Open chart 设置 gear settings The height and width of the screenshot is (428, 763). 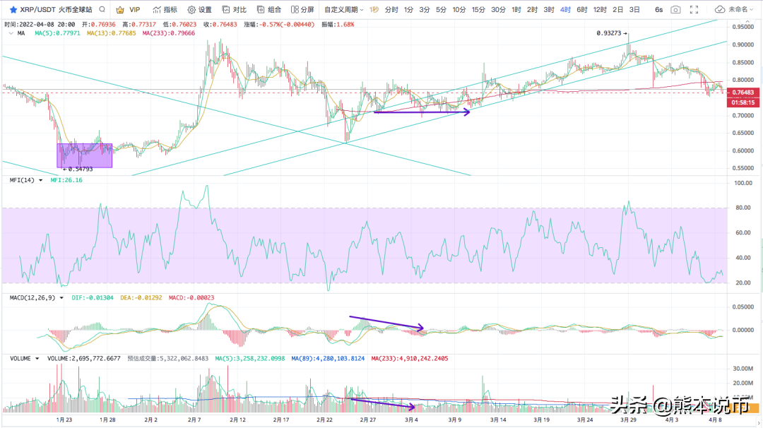200,10
